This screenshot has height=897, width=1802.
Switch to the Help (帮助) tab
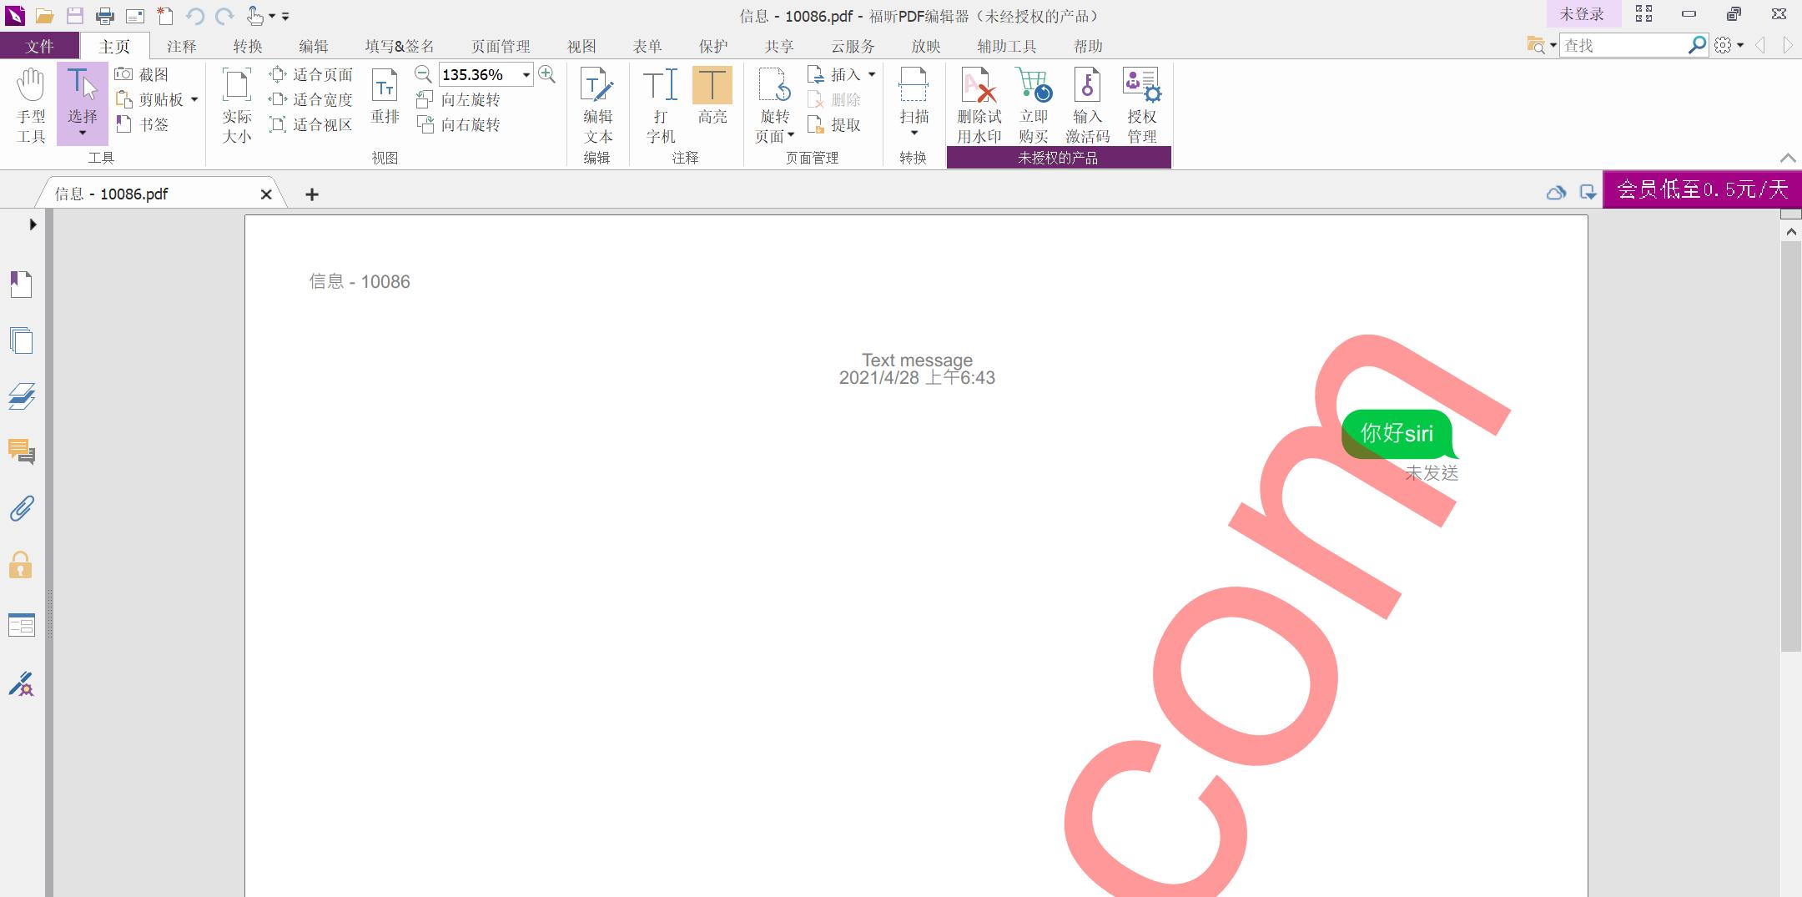tap(1088, 46)
